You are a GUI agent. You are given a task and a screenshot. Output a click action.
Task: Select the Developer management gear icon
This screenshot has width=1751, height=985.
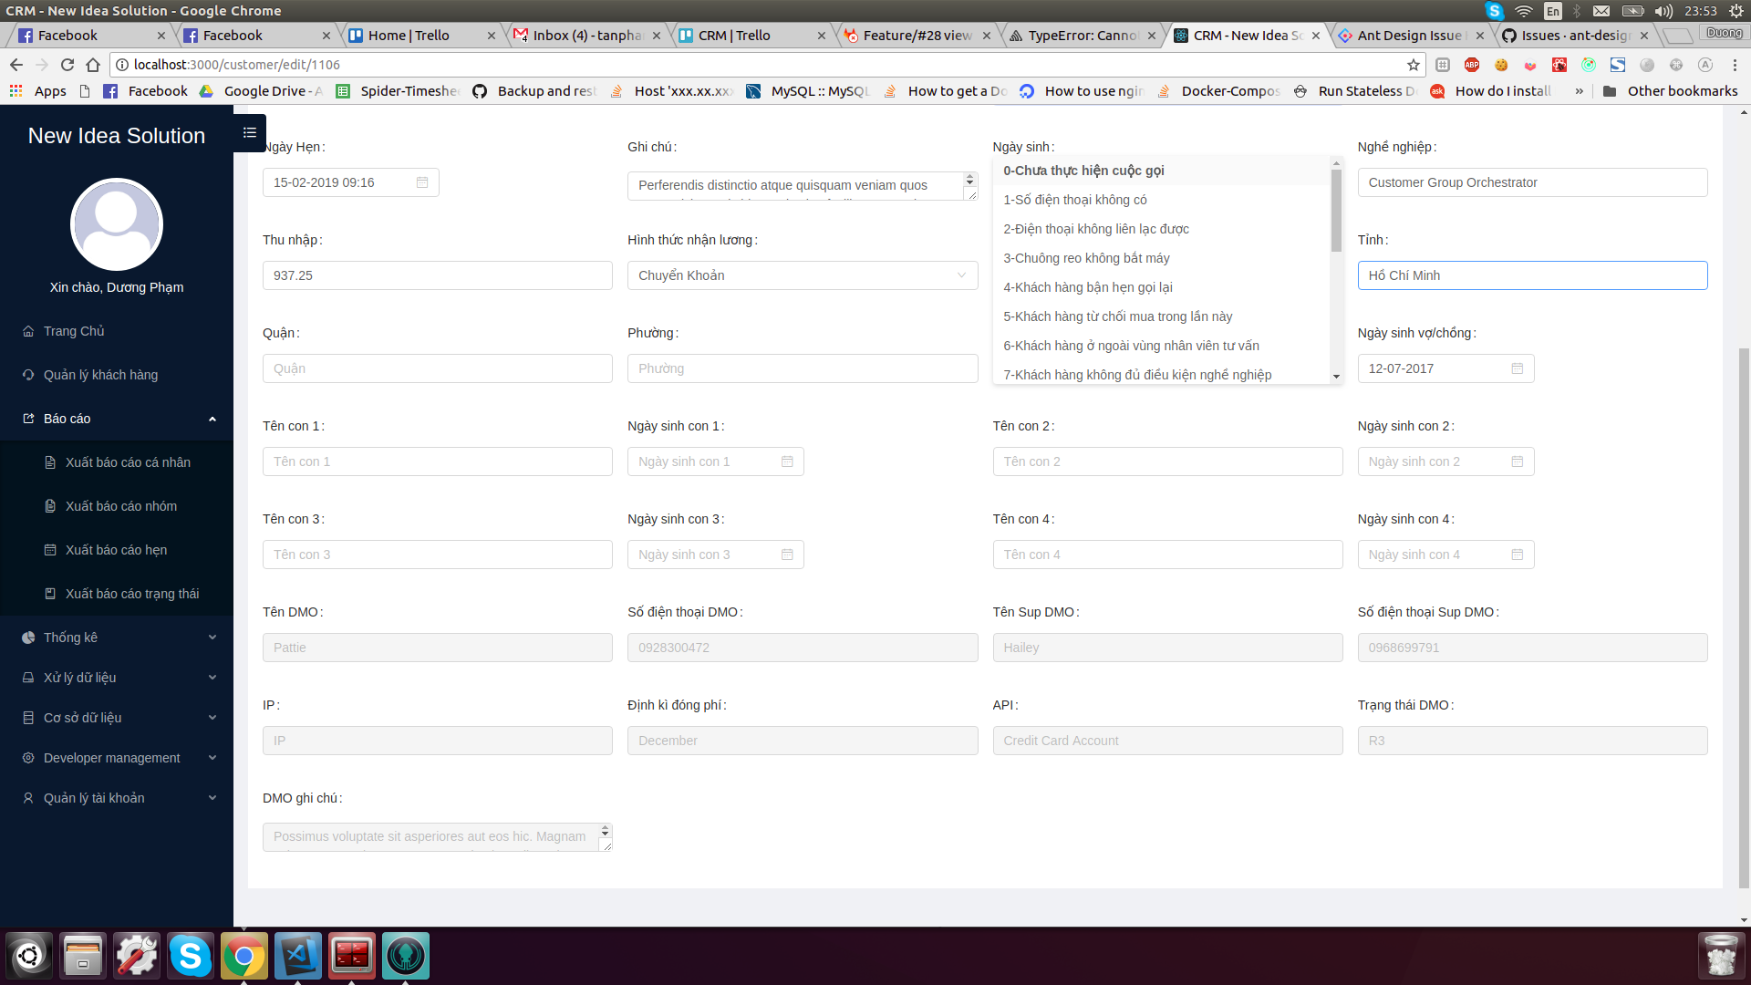[x=27, y=757]
